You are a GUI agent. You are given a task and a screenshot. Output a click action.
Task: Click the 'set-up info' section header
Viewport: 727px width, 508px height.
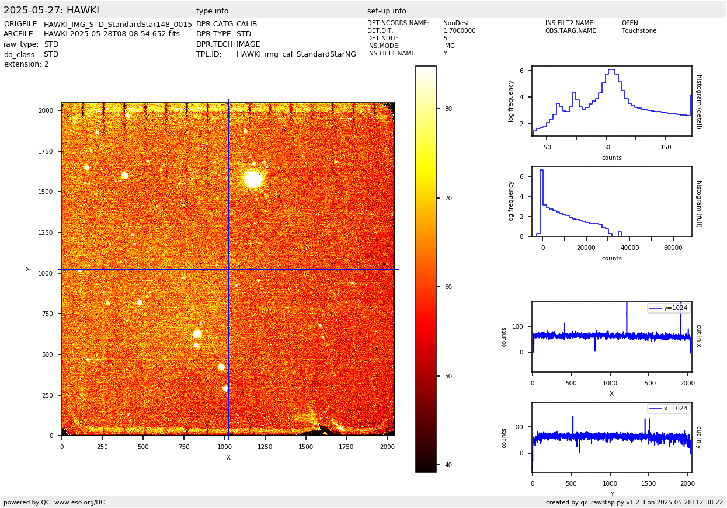tap(387, 11)
